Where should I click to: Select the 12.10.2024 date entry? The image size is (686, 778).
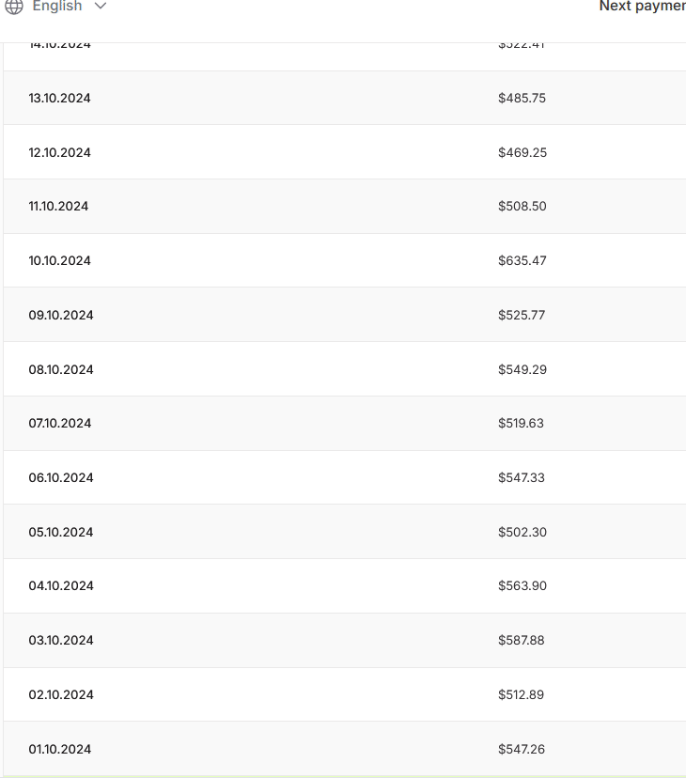60,152
